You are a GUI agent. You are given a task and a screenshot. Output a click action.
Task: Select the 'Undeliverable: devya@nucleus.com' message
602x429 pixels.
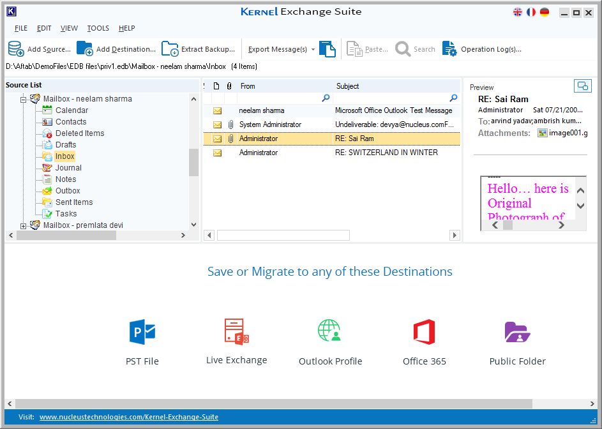click(332, 124)
